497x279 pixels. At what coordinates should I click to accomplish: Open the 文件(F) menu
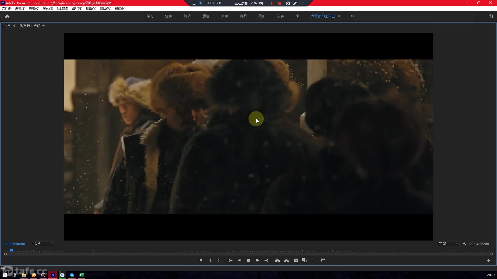pos(7,9)
